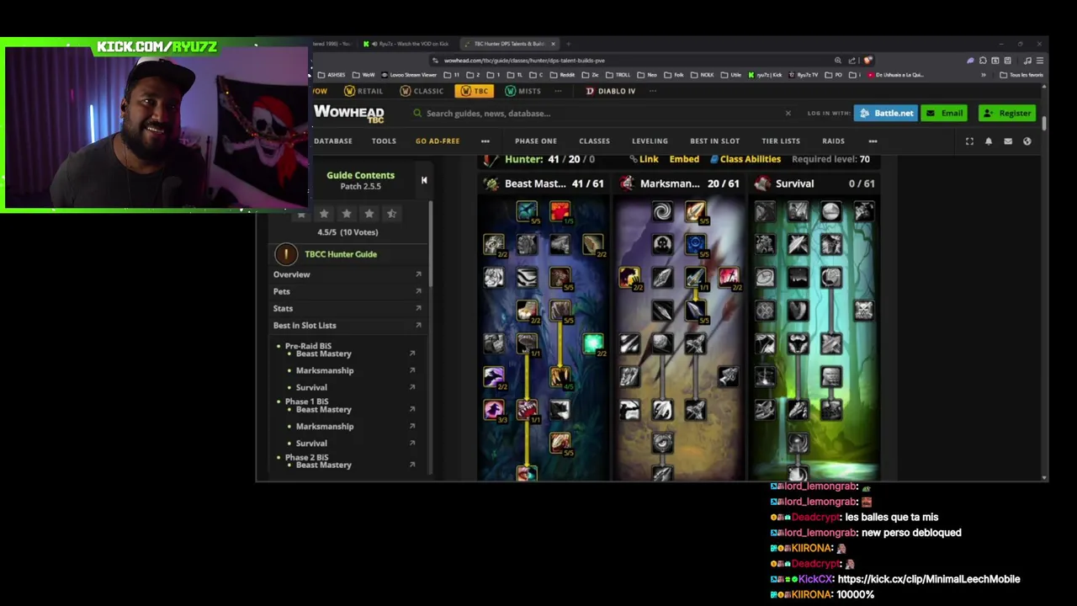Click the Wowhead TBC logo
Screen dimensions: 1077x606
coord(349,114)
